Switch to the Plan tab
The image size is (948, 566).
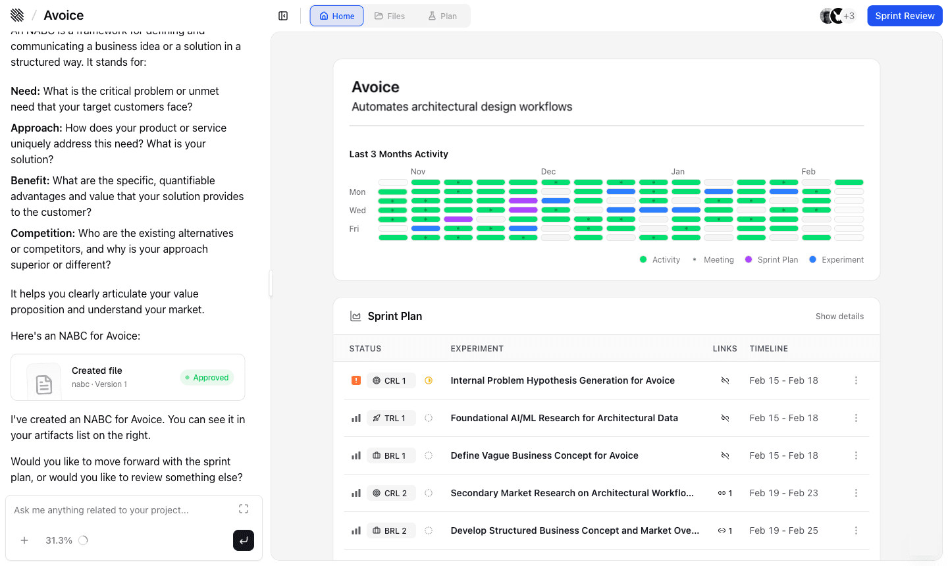point(442,16)
